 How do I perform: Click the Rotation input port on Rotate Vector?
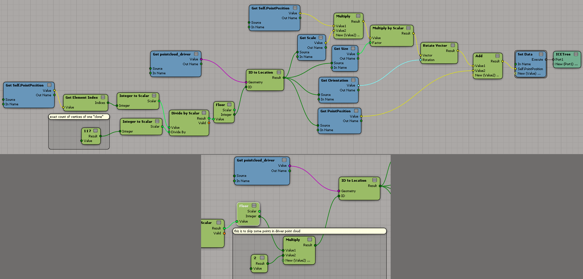(421, 60)
